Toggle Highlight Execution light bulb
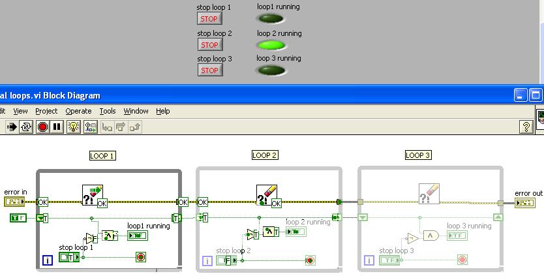The height and width of the screenshot is (276, 544). point(74,127)
